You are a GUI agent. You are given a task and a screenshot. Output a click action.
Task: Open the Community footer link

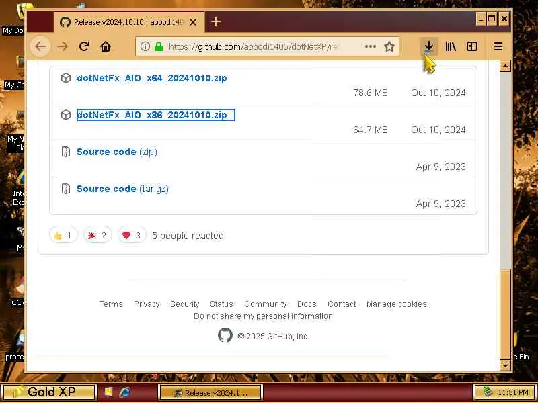click(x=265, y=304)
